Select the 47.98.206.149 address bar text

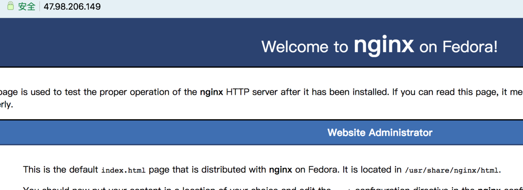[x=72, y=7]
